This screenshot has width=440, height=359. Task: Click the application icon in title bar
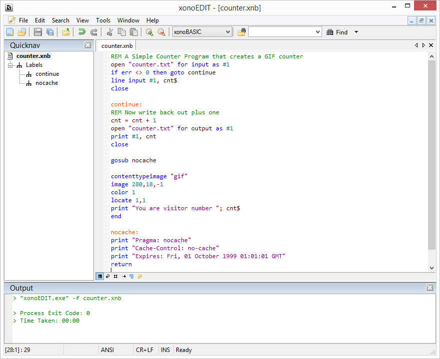[9, 7]
